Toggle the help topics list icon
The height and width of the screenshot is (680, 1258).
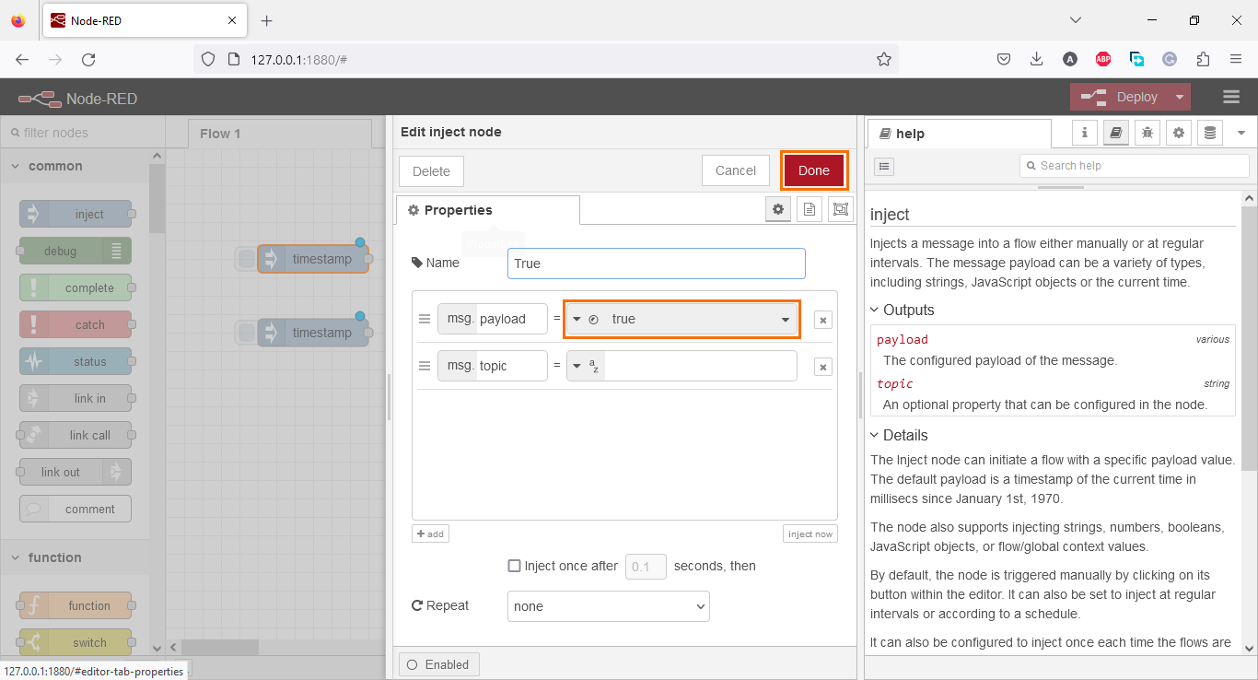tap(883, 166)
